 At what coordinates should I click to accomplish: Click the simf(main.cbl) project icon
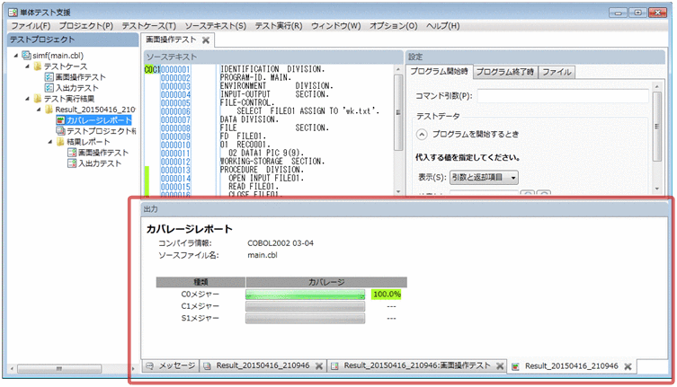(x=26, y=56)
